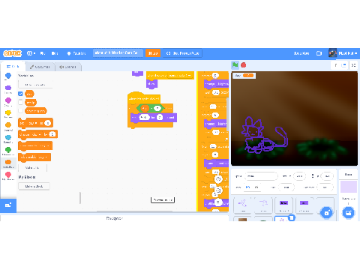Open the hide variable block's dropdown

[42, 157]
